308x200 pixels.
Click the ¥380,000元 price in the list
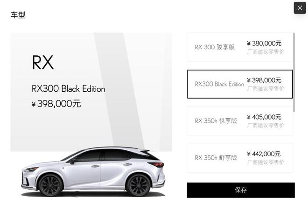(264, 43)
